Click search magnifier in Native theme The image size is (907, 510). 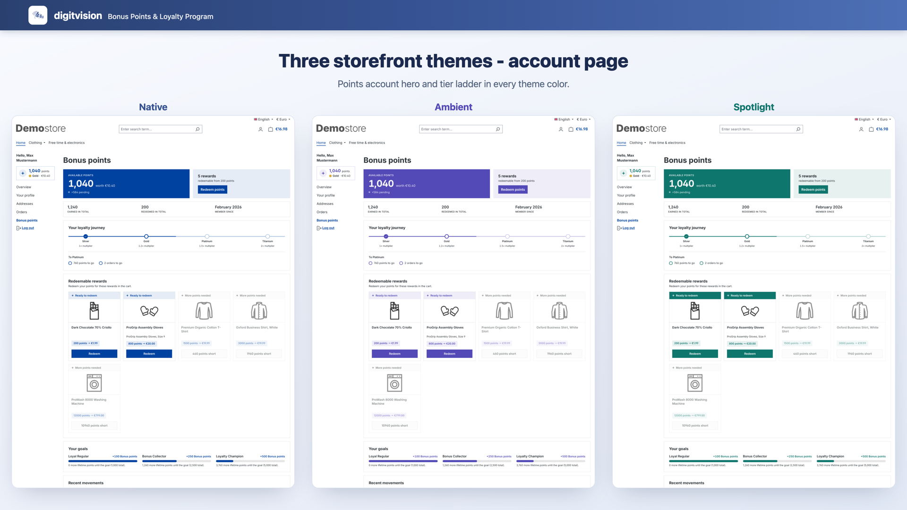click(x=197, y=129)
